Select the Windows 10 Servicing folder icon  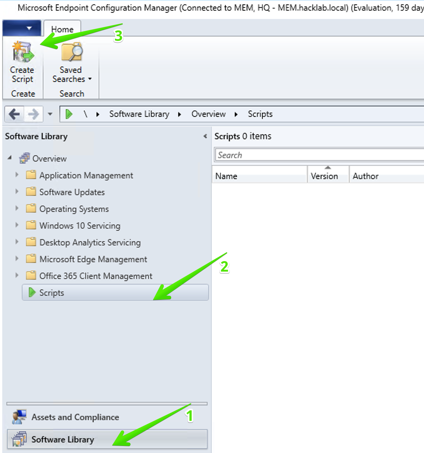pos(31,225)
